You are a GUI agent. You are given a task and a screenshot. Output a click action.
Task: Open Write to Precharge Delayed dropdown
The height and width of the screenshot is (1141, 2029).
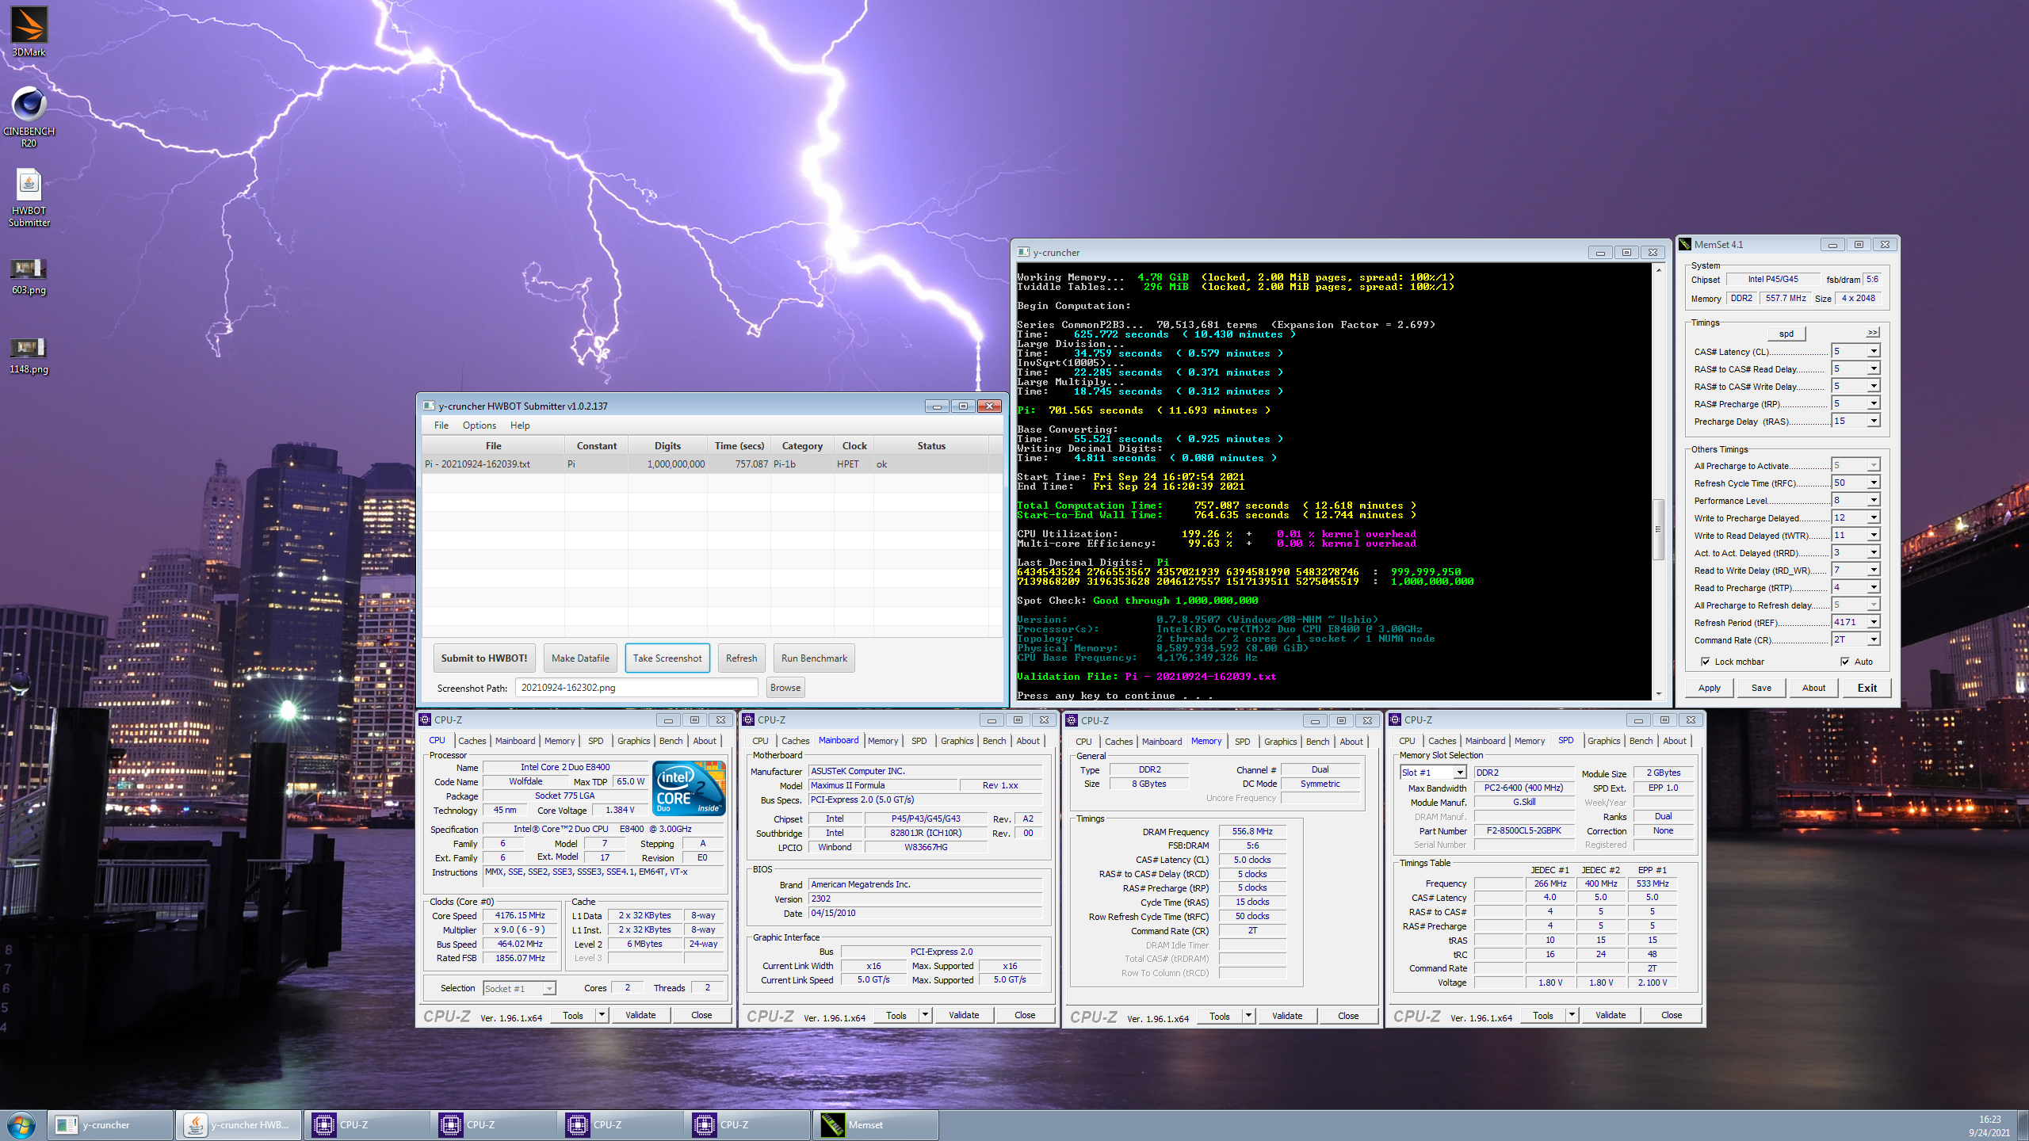(x=1874, y=518)
